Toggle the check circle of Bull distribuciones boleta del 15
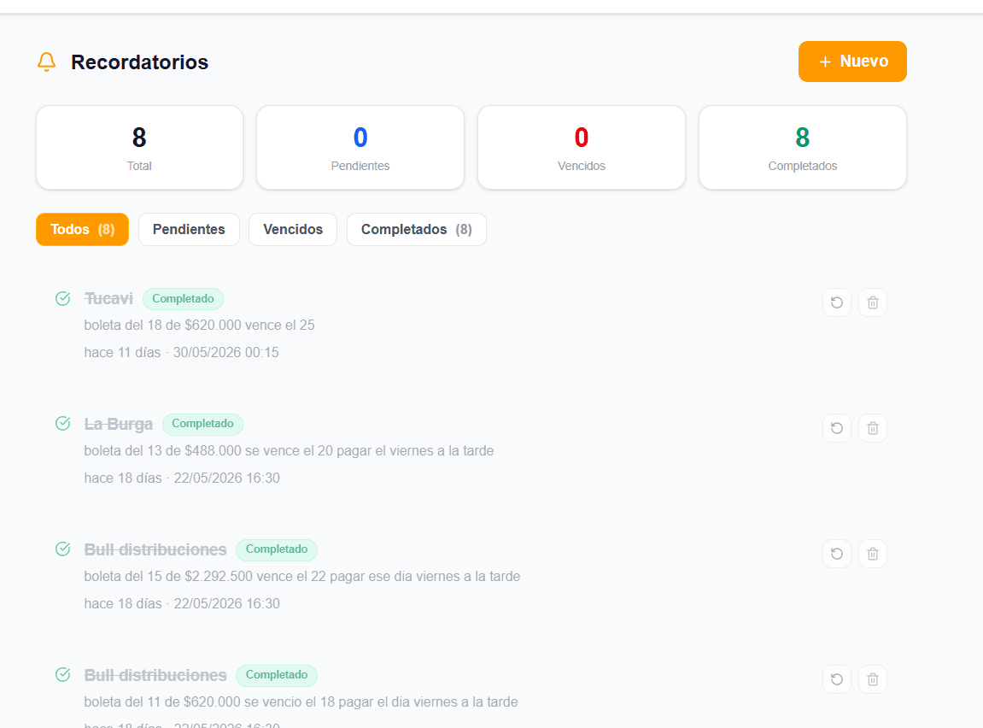 click(62, 549)
